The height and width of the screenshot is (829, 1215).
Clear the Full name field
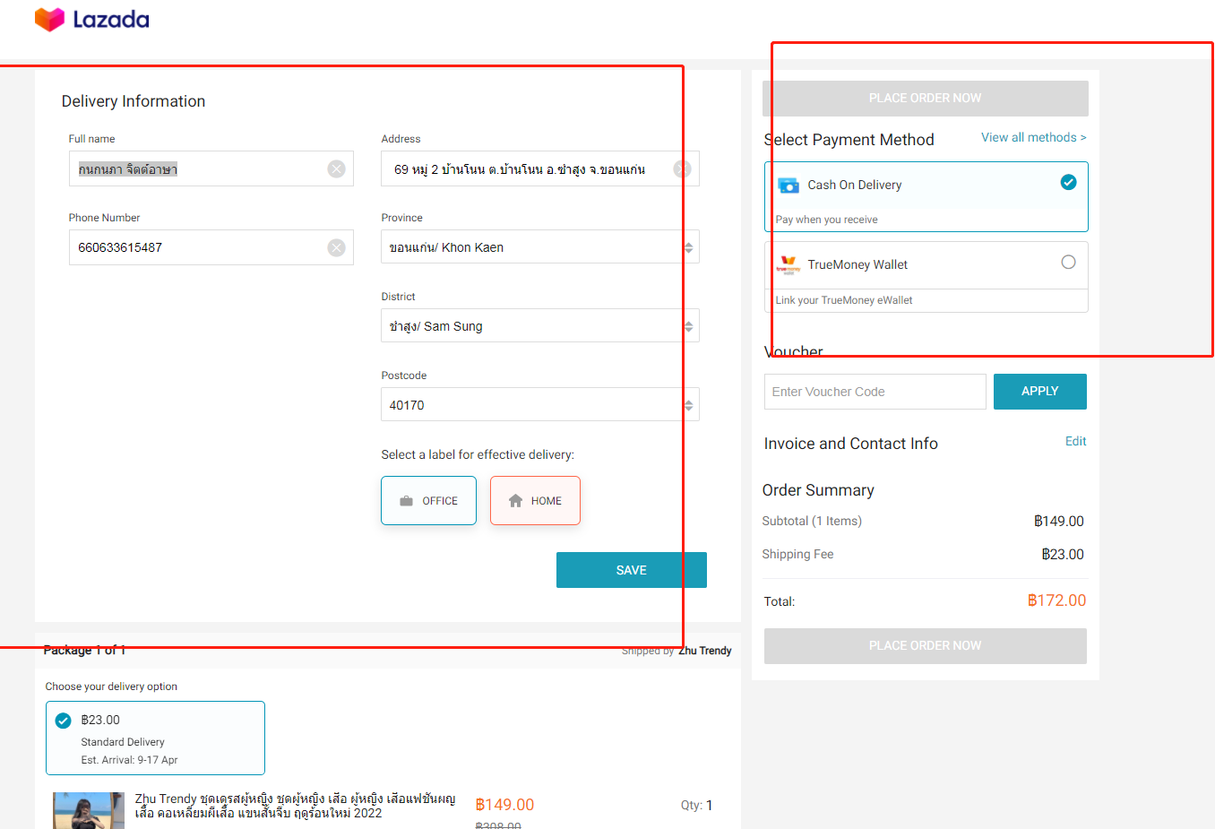[x=336, y=169]
